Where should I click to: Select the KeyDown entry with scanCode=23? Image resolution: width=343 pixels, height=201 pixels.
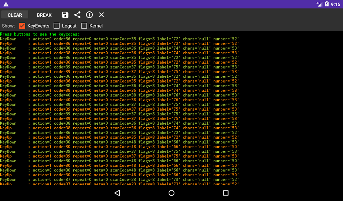click(x=119, y=180)
